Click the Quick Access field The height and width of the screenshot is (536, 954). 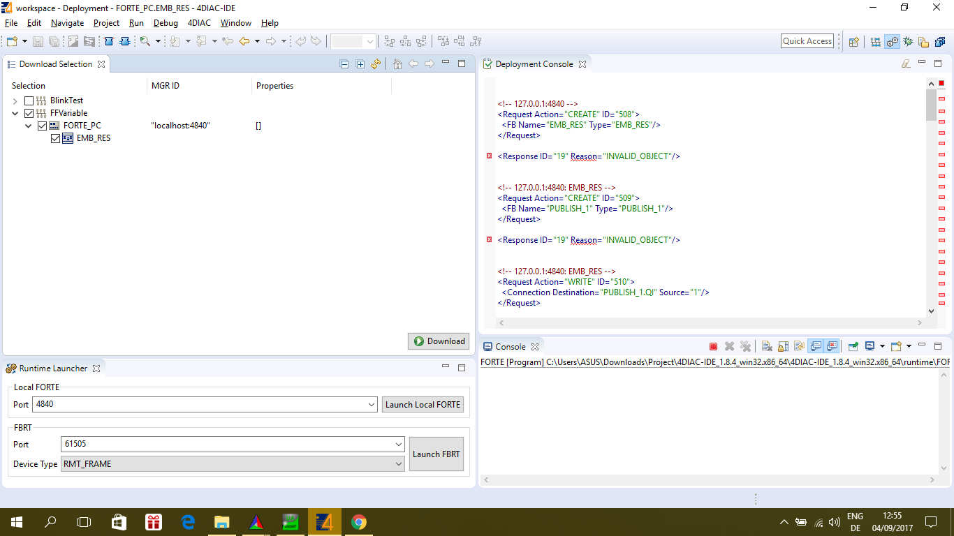point(807,41)
